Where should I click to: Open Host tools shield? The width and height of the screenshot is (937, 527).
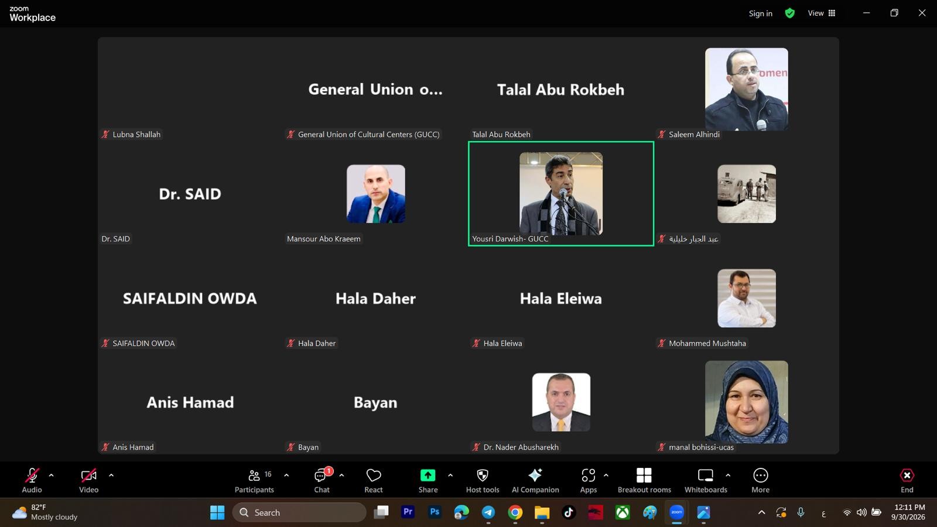[483, 480]
